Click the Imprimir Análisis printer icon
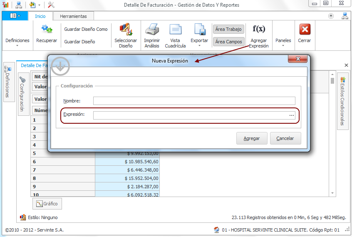The image size is (352, 237). [152, 30]
